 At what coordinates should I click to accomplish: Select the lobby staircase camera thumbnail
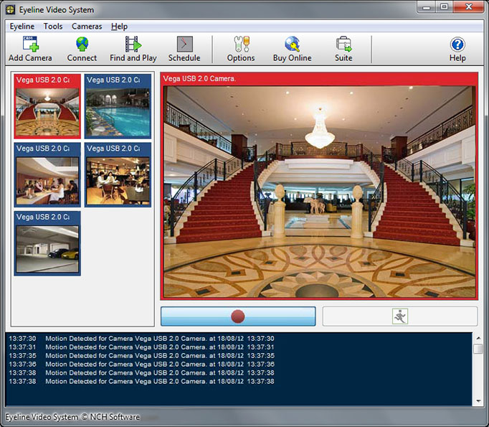point(47,111)
